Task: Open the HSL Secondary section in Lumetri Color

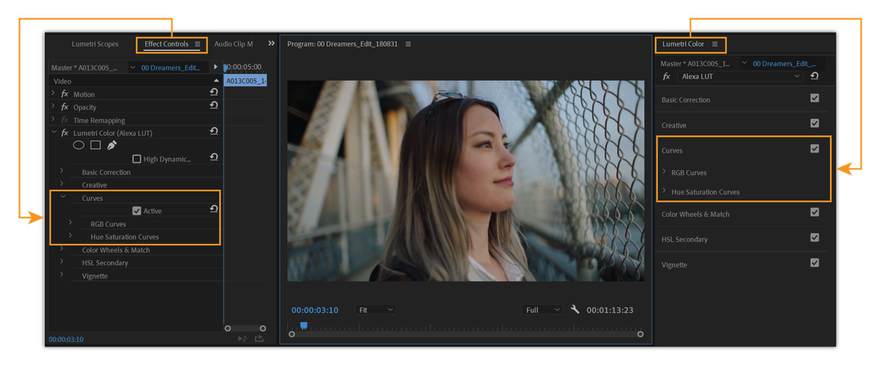Action: [684, 240]
